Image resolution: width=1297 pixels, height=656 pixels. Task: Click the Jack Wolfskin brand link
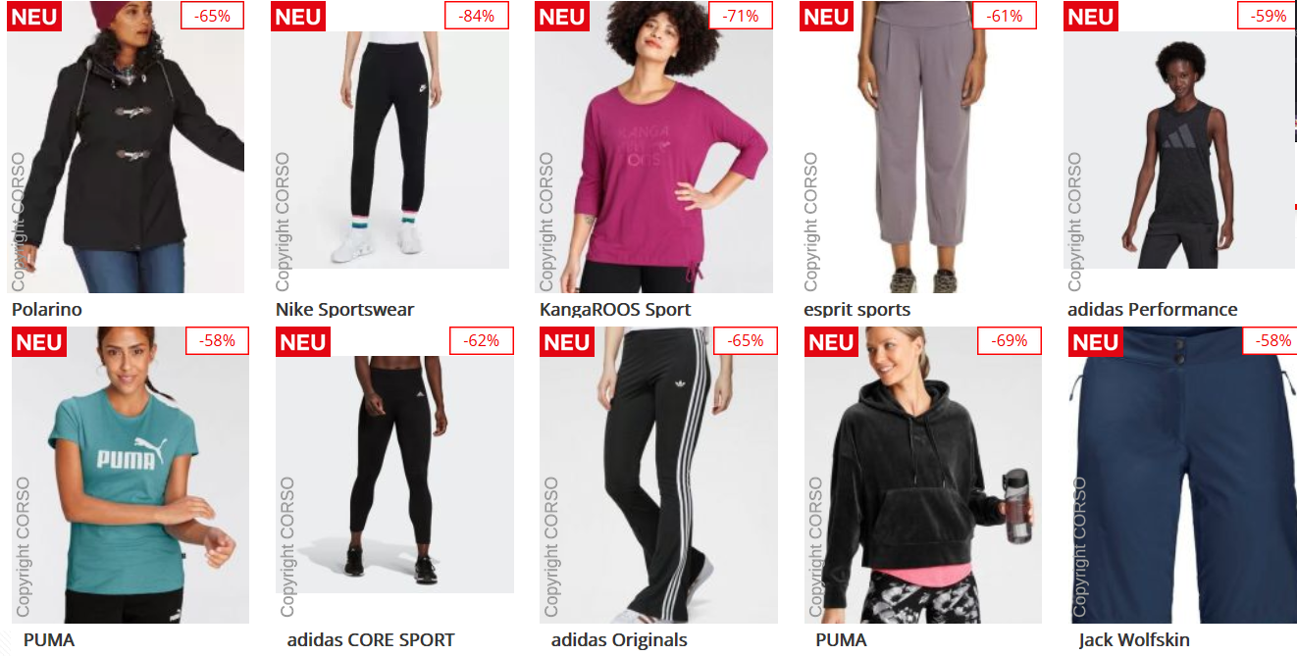[x=1134, y=640]
